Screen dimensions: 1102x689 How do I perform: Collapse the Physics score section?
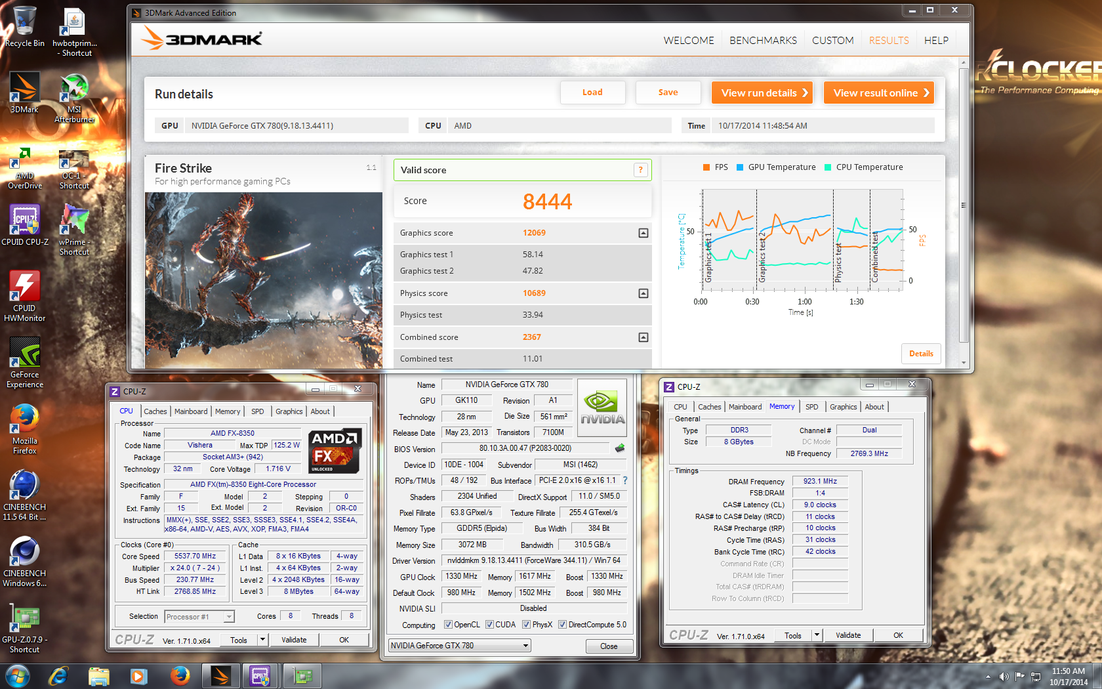click(x=643, y=293)
